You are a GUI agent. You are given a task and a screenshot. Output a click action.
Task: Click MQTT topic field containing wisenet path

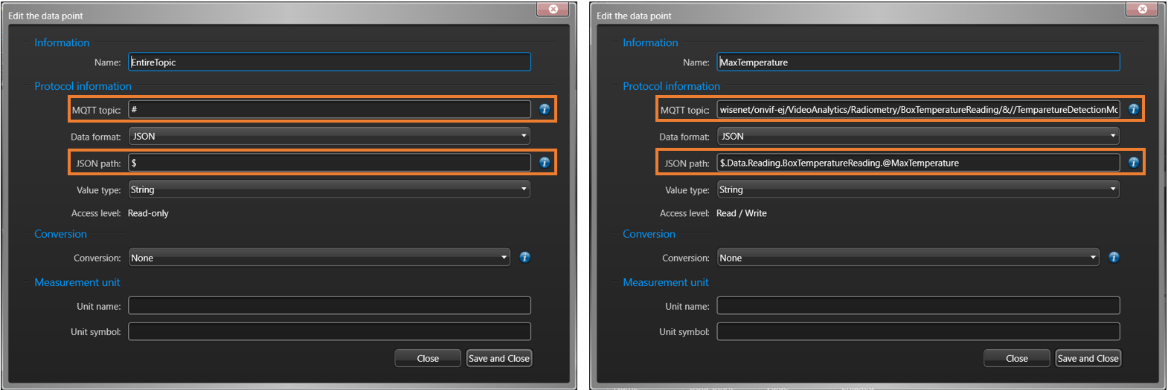pos(917,109)
